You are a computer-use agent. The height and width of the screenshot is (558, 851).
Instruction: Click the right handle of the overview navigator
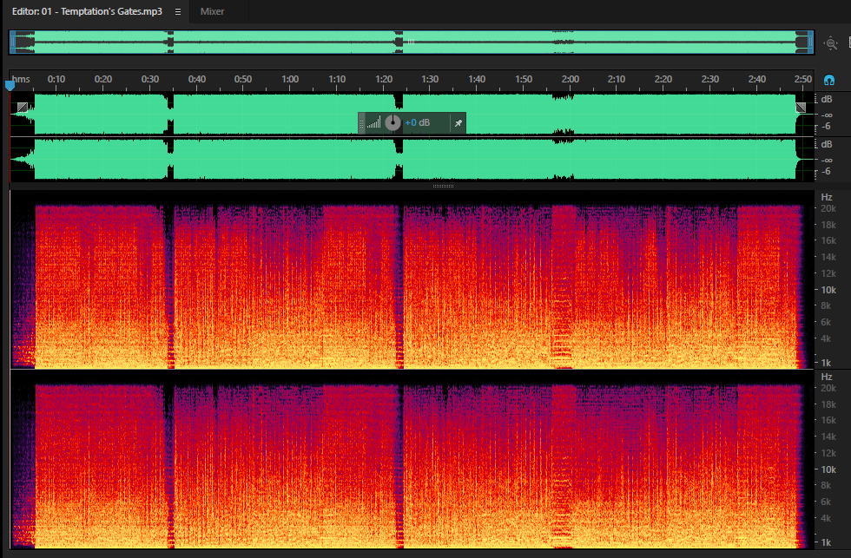811,43
